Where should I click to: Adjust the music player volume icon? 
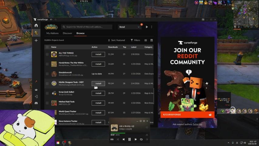click(147, 139)
